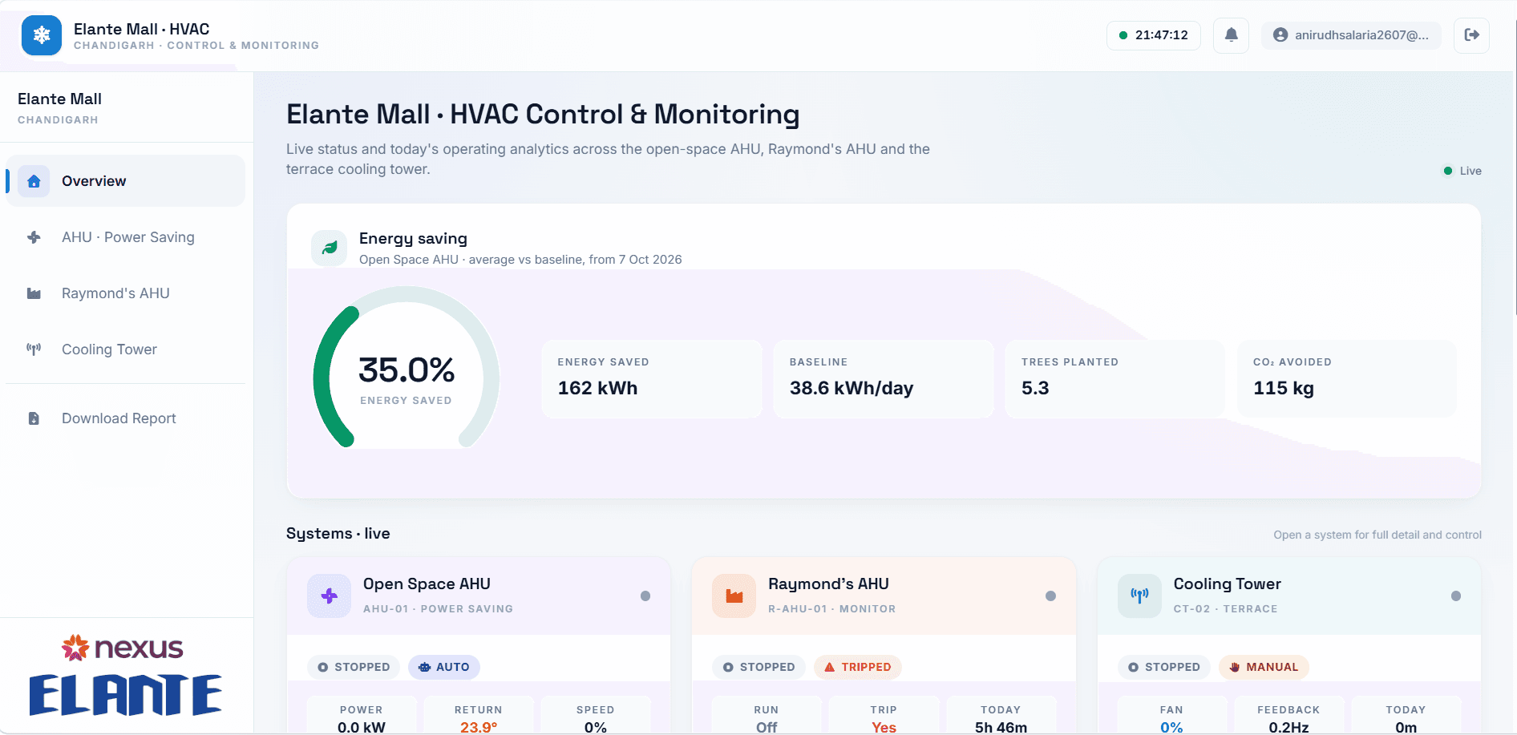Screen dimensions: 1517x735
Task: Click the MANUAL mode badge
Action: [1264, 667]
